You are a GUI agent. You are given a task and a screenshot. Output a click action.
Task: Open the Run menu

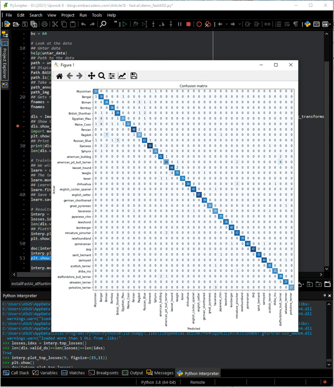pos(83,15)
